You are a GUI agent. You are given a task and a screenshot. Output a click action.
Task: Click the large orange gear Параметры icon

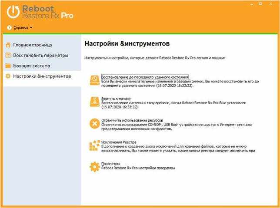coord(94,167)
